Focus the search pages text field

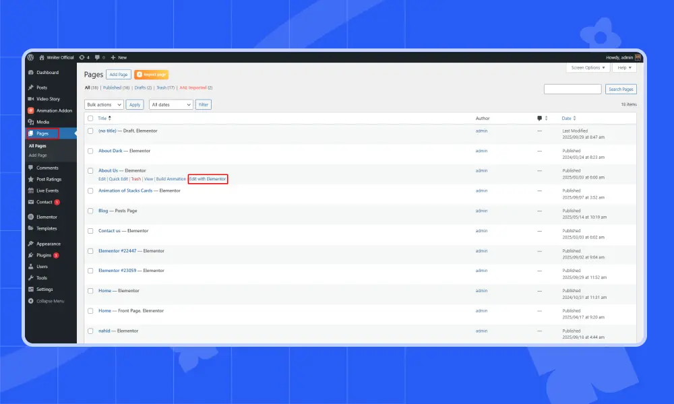click(x=572, y=89)
